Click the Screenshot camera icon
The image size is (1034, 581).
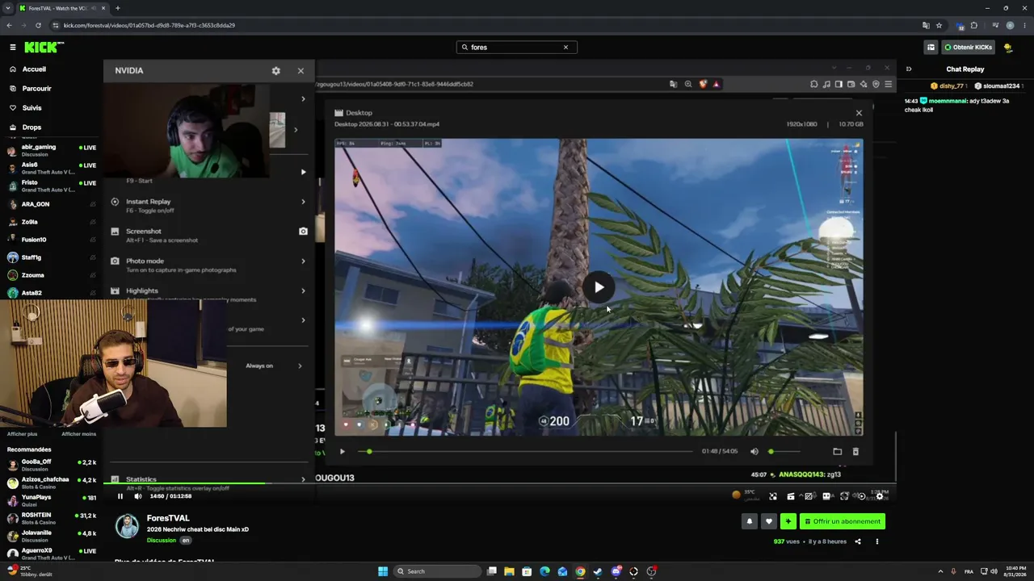pyautogui.click(x=303, y=232)
